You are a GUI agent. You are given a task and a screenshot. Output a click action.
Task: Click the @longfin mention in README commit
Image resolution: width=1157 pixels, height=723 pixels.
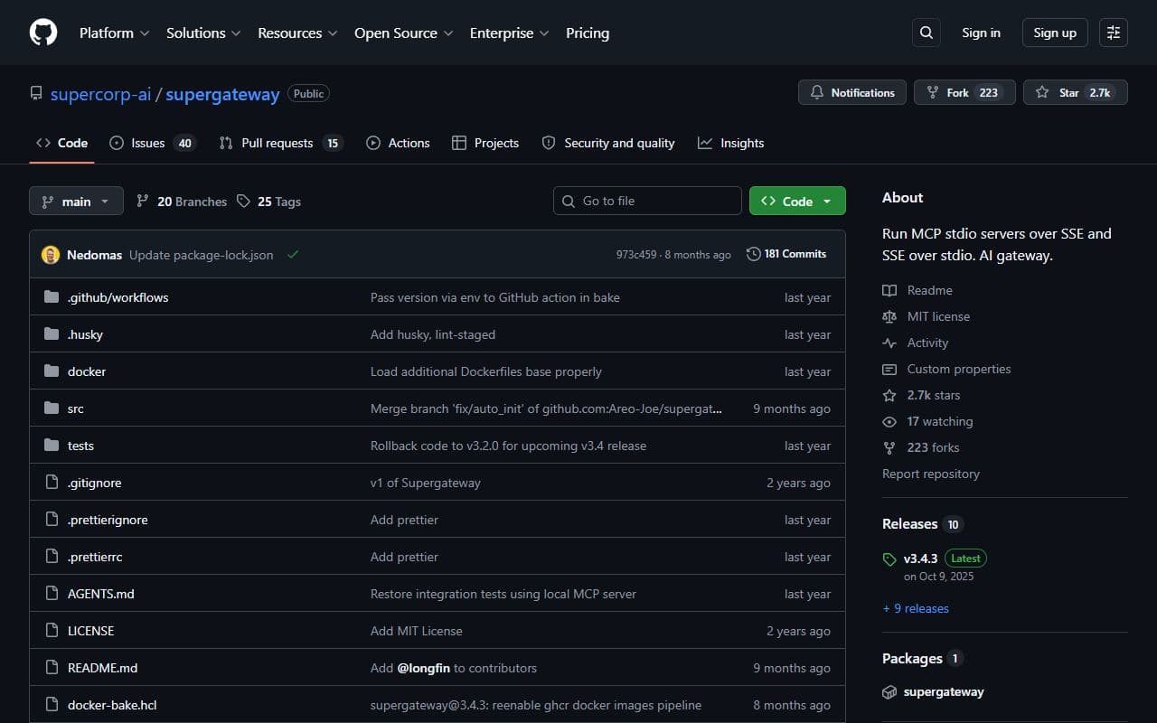click(x=423, y=668)
